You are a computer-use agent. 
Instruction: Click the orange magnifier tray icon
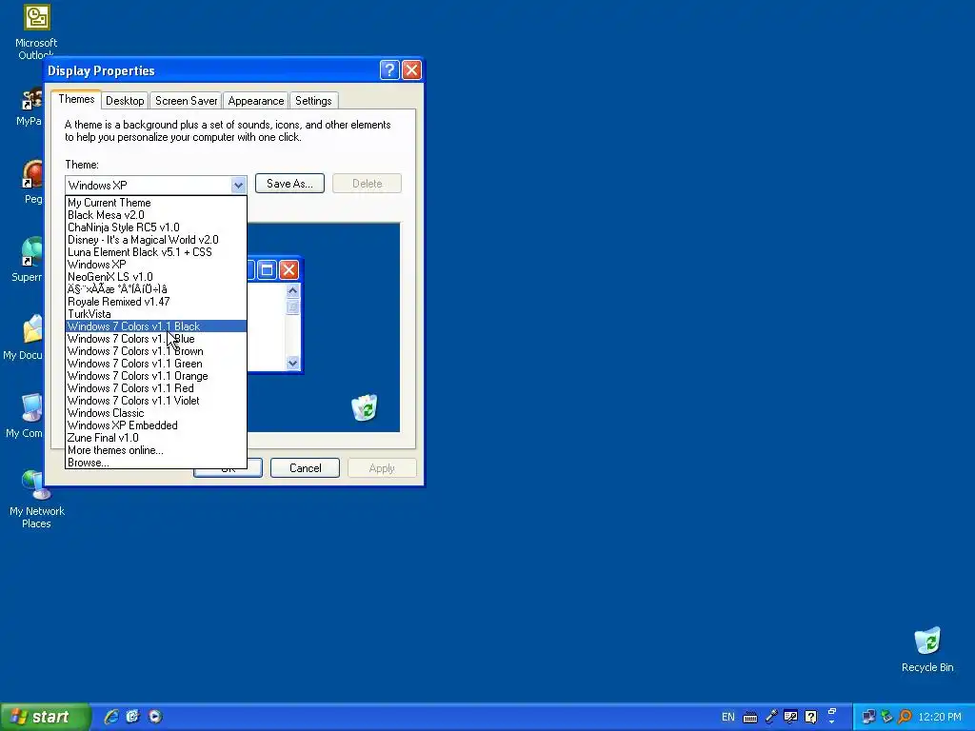(905, 717)
